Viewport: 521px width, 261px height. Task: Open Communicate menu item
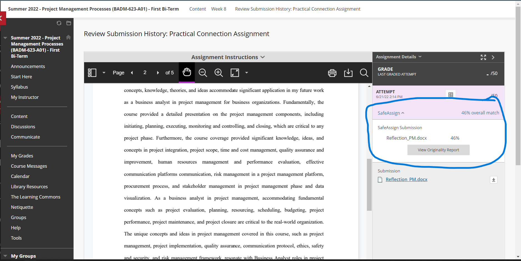[25, 137]
